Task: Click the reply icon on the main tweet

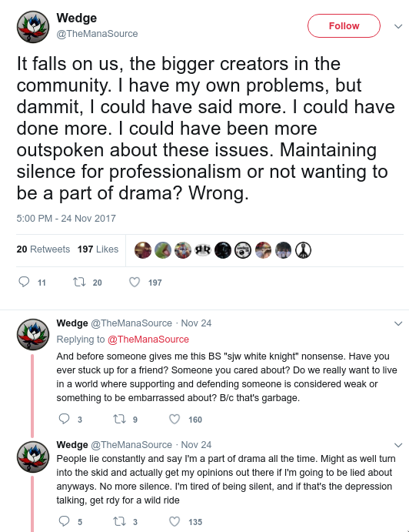Action: (24, 282)
